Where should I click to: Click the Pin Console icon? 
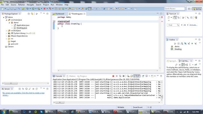[143, 76]
